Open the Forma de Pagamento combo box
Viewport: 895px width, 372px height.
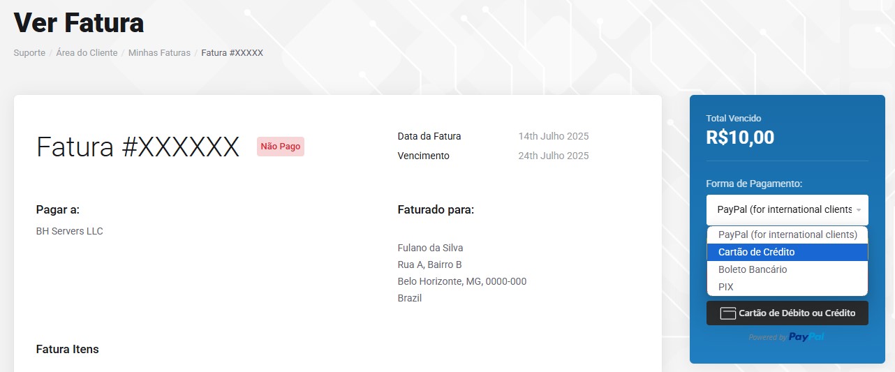(787, 209)
